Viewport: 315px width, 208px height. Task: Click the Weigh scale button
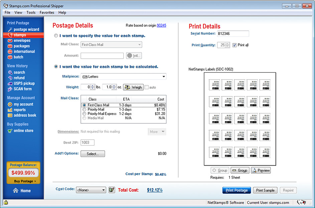click(133, 87)
